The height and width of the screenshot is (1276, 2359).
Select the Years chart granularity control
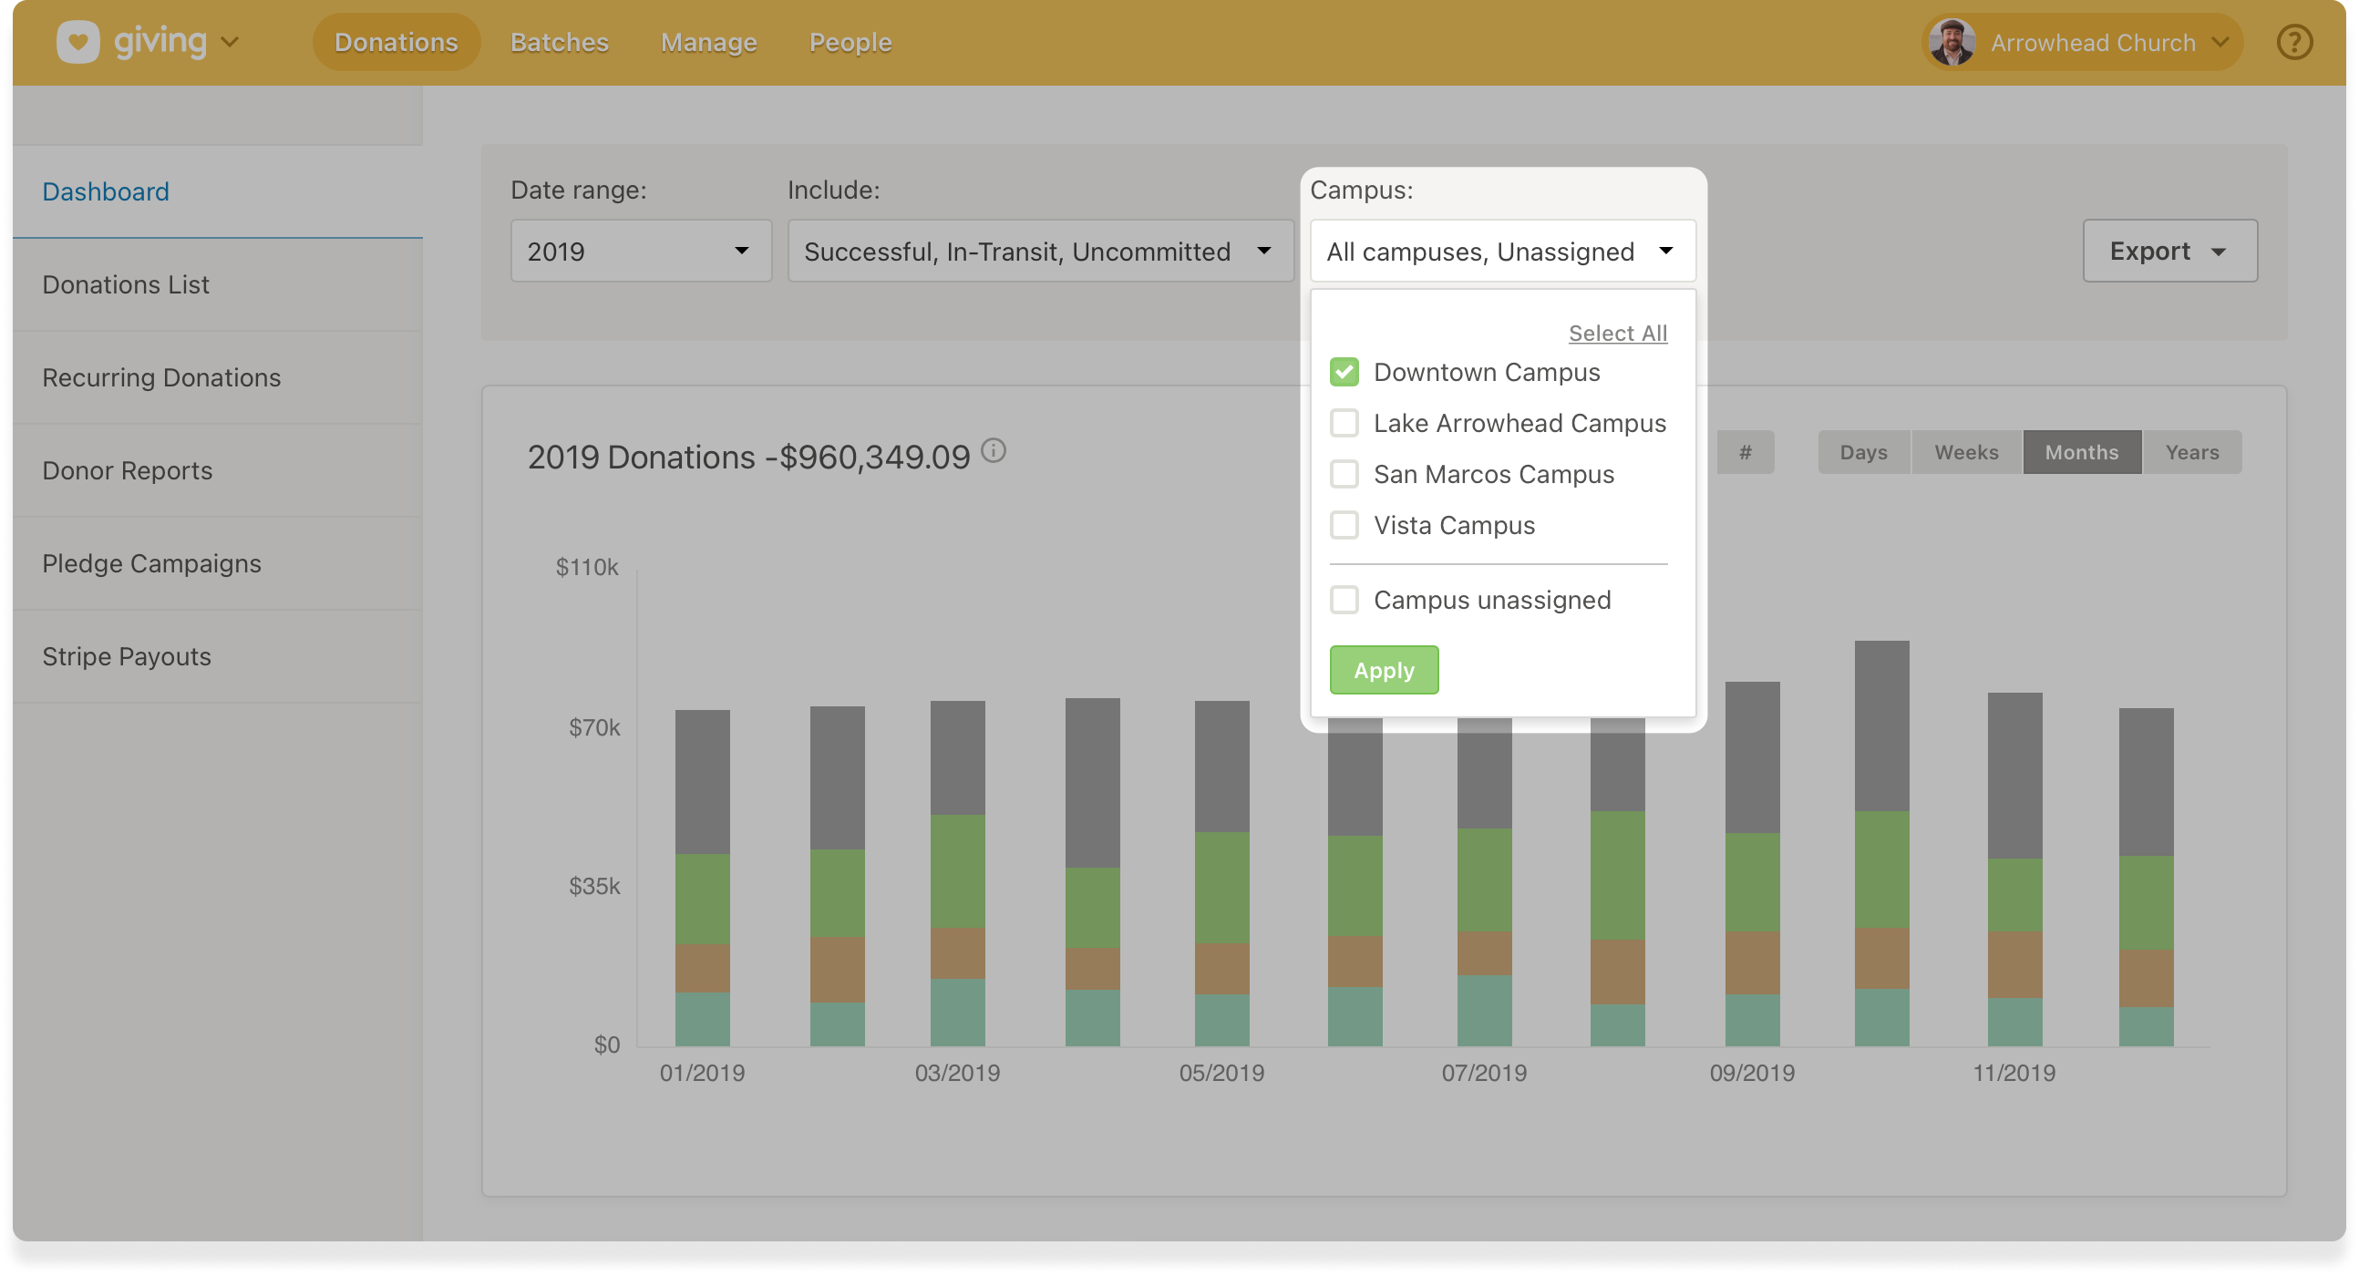click(x=2192, y=451)
